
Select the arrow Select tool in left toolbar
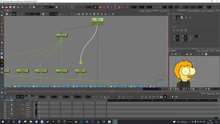point(2,15)
